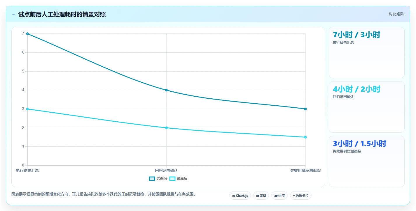Click the x-axis label 执行结果汇总
This screenshot has height=211, width=416.
pos(27,171)
